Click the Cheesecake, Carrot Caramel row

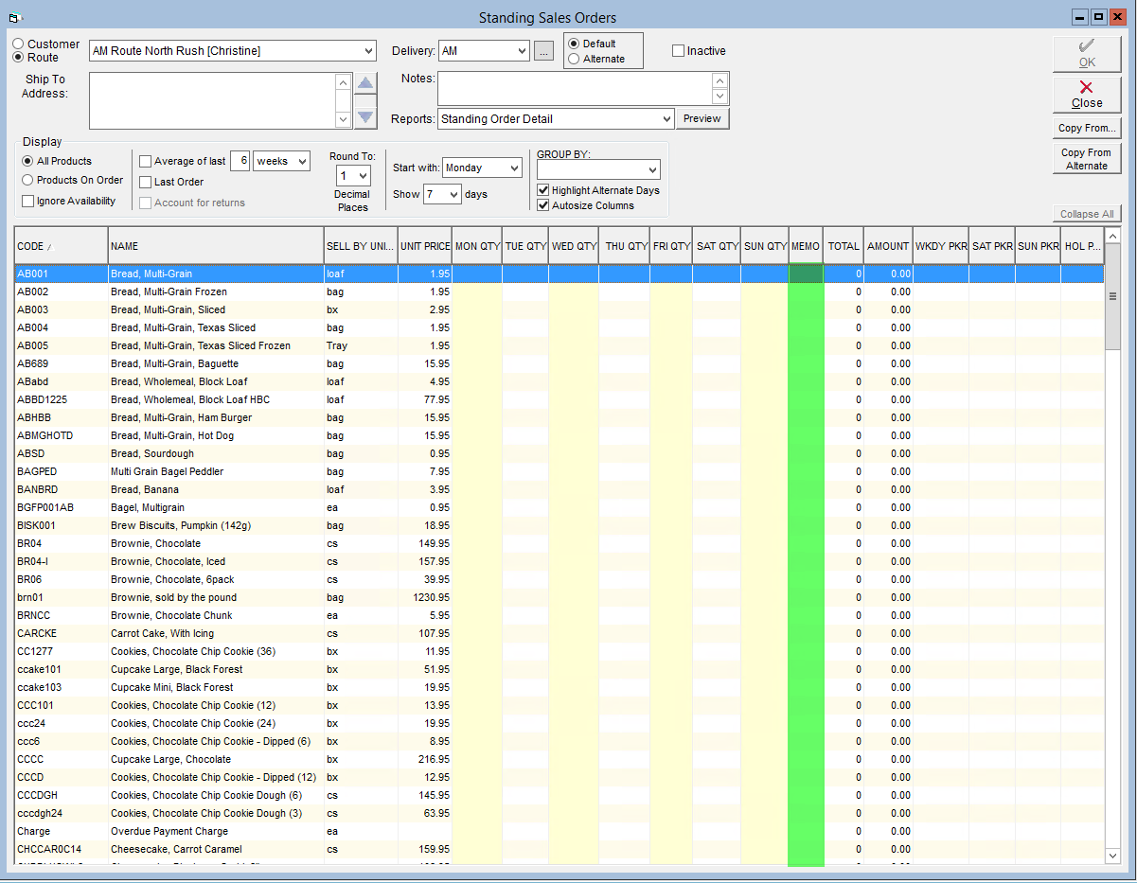click(x=559, y=849)
